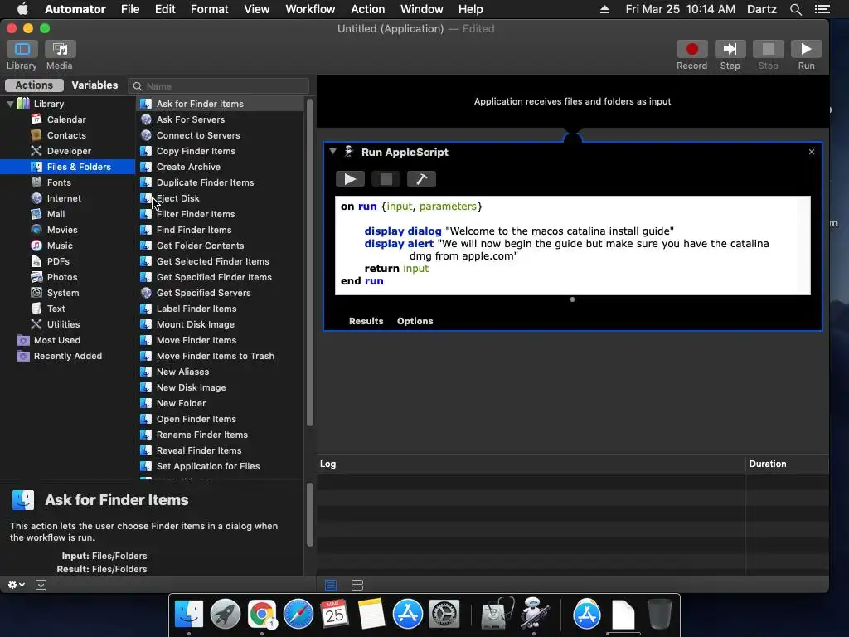Click the Automator robot icon in Dock
849x637 pixels.
(x=535, y=613)
